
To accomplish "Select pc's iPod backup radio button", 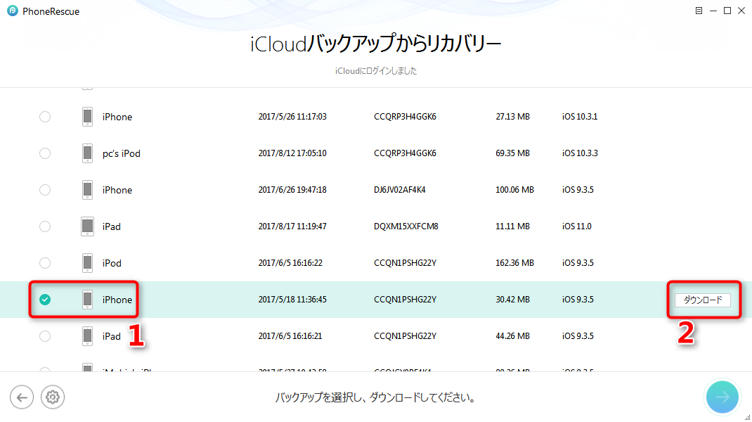I will tap(45, 153).
